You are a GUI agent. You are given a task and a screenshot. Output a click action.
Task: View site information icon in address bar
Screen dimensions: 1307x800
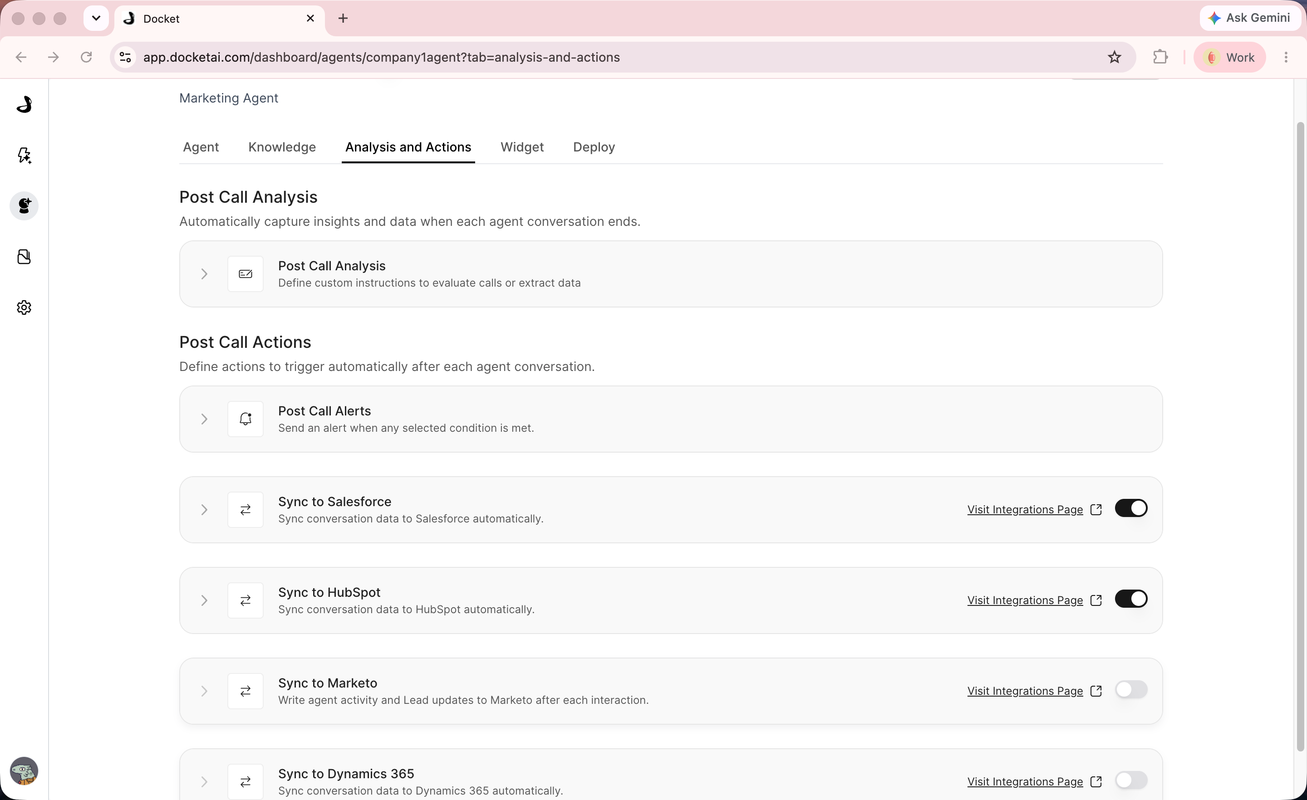(x=126, y=57)
